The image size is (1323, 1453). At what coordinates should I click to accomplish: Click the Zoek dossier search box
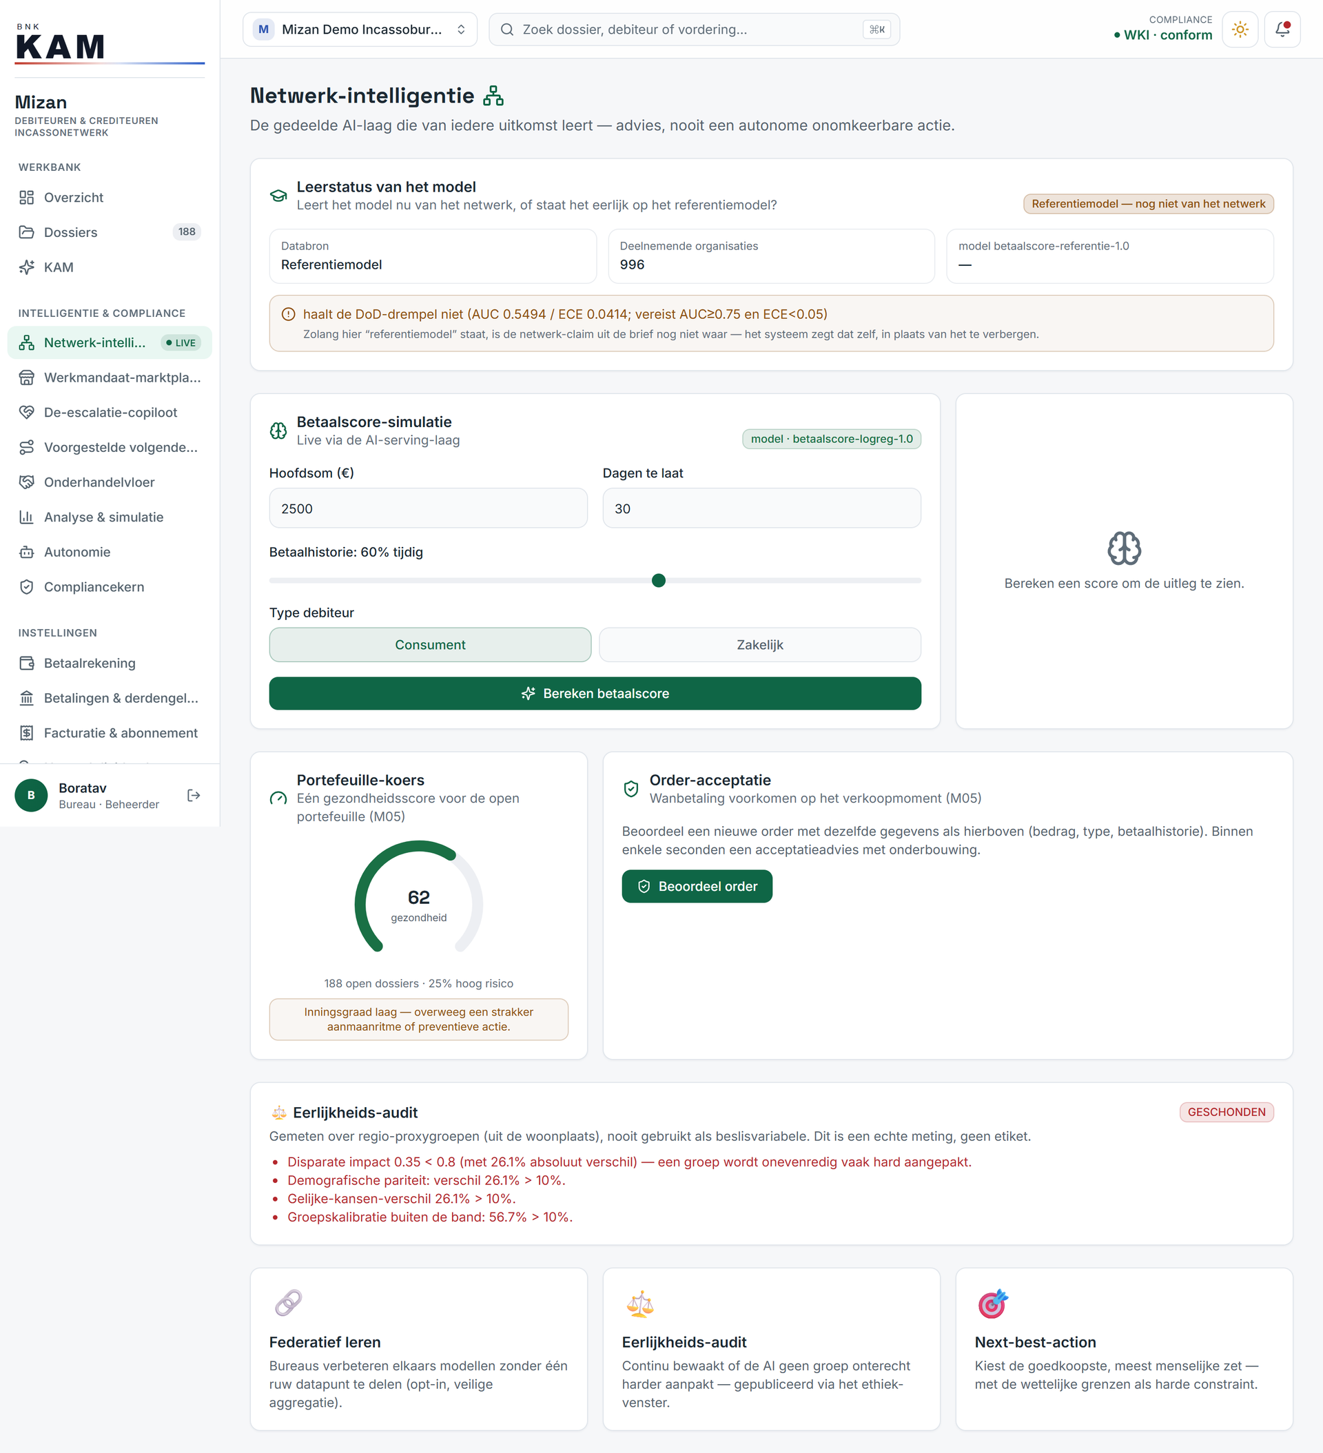[x=694, y=30]
